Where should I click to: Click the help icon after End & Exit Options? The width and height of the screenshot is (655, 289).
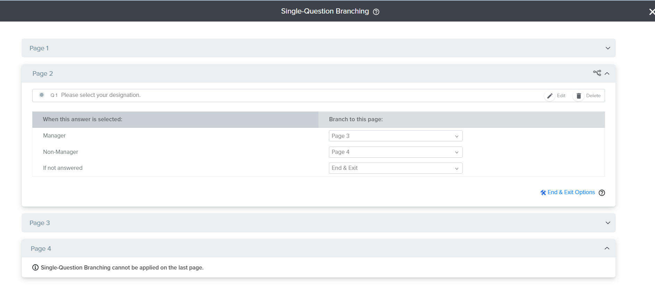pyautogui.click(x=602, y=193)
